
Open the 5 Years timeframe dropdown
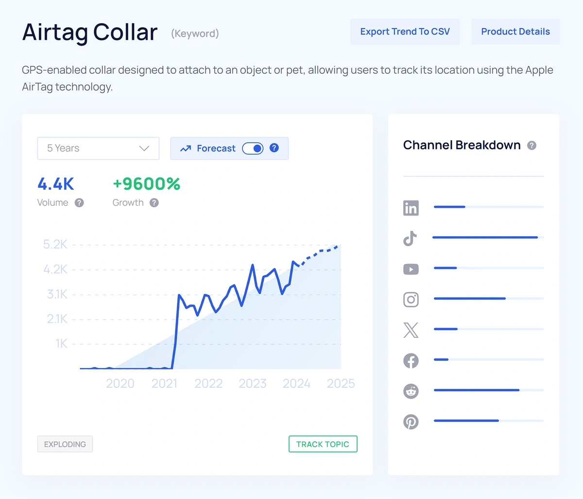click(98, 148)
